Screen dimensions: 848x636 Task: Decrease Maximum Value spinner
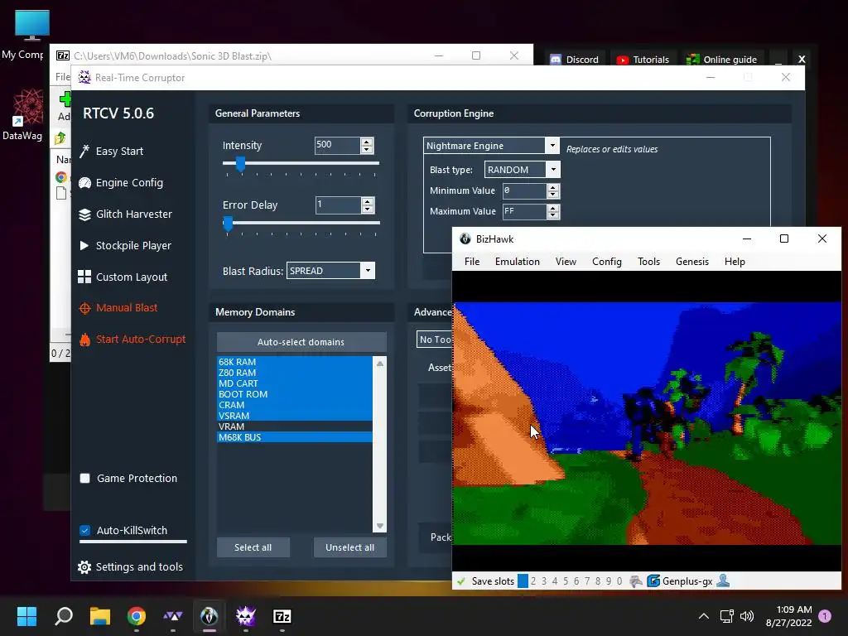point(552,215)
